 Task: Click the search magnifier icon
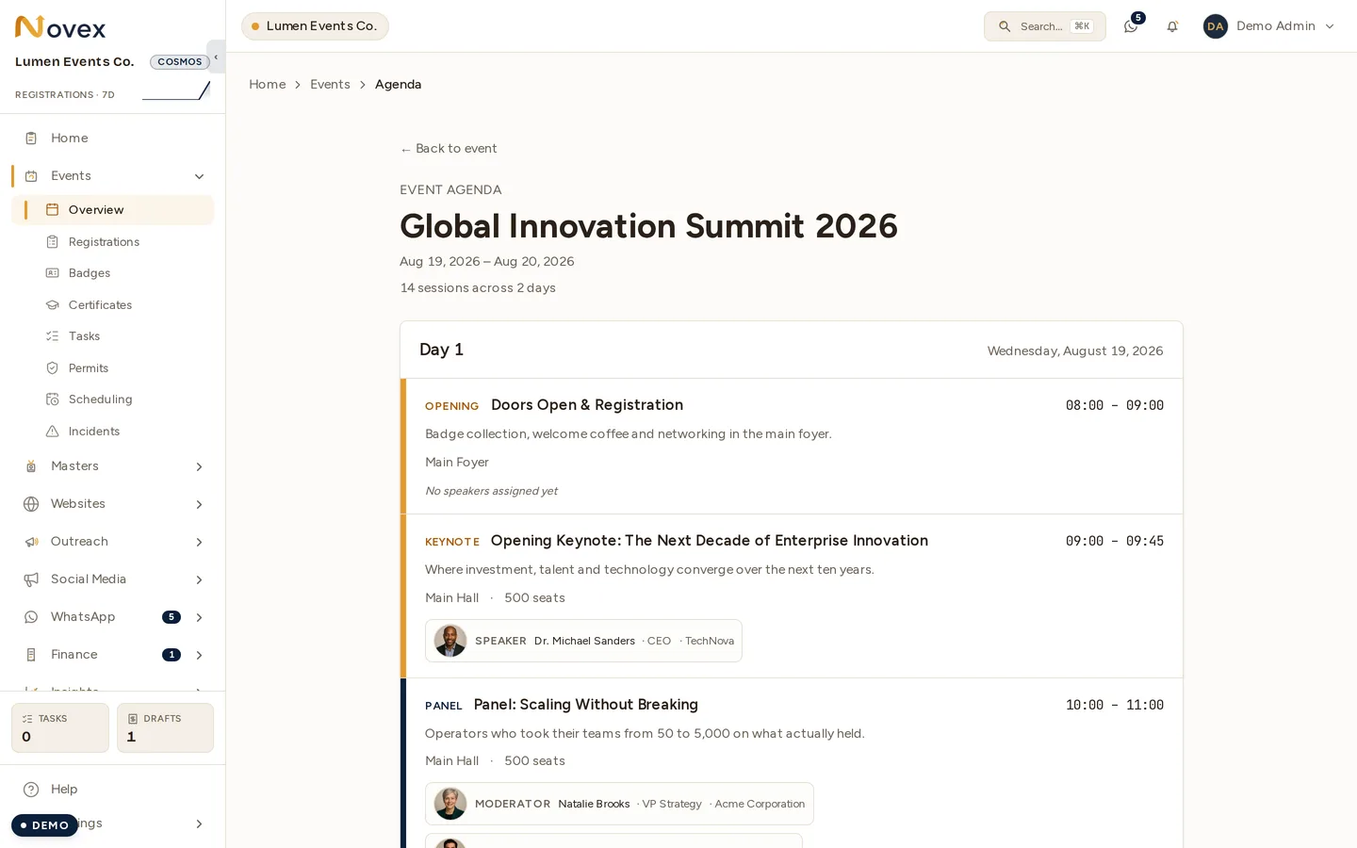click(1005, 26)
